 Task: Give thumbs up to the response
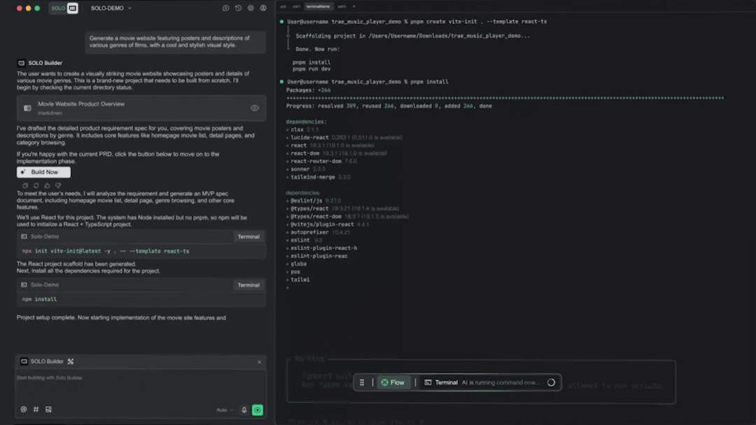pos(48,186)
